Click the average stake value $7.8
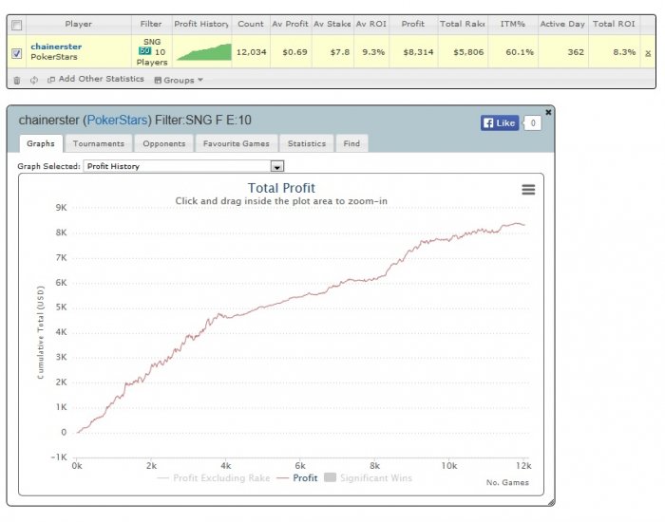The width and height of the screenshot is (665, 522). coord(340,52)
